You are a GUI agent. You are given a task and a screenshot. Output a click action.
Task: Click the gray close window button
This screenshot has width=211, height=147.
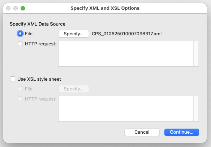8,8
